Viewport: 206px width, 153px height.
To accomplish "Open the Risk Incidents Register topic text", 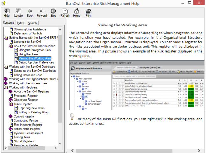I will pos(28,125).
